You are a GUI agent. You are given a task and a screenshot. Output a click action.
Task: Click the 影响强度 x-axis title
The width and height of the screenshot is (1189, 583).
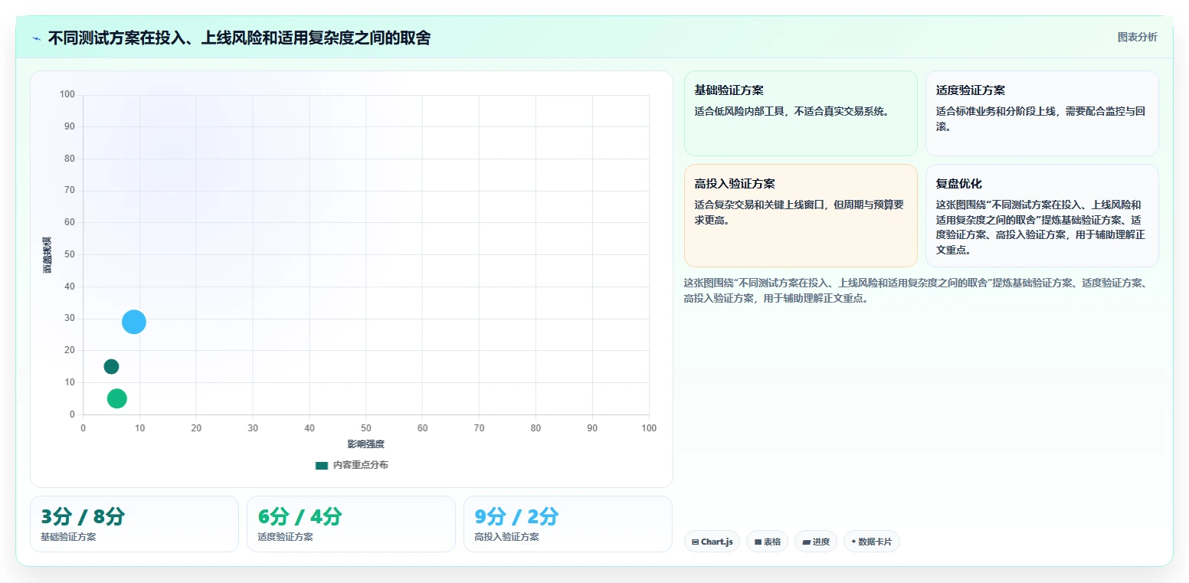pos(365,444)
